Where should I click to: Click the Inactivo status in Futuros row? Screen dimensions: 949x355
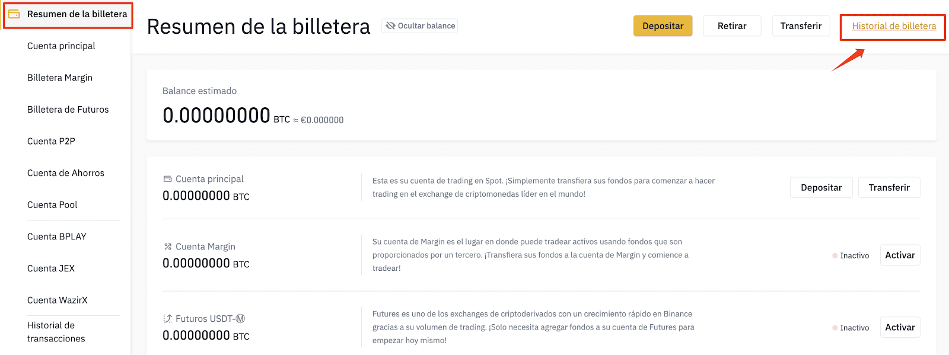(851, 328)
